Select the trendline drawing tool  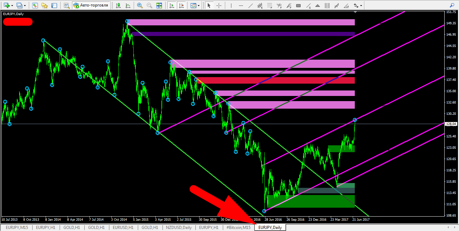(x=251, y=5)
